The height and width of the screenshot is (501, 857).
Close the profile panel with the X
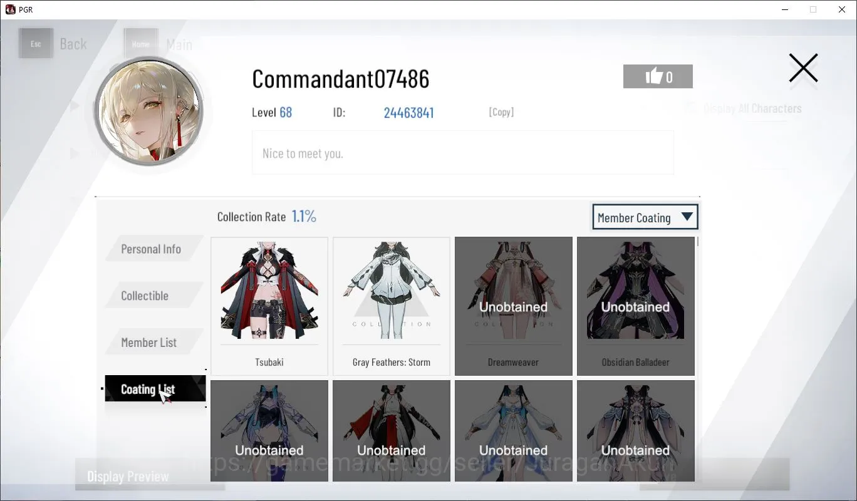[x=803, y=68]
